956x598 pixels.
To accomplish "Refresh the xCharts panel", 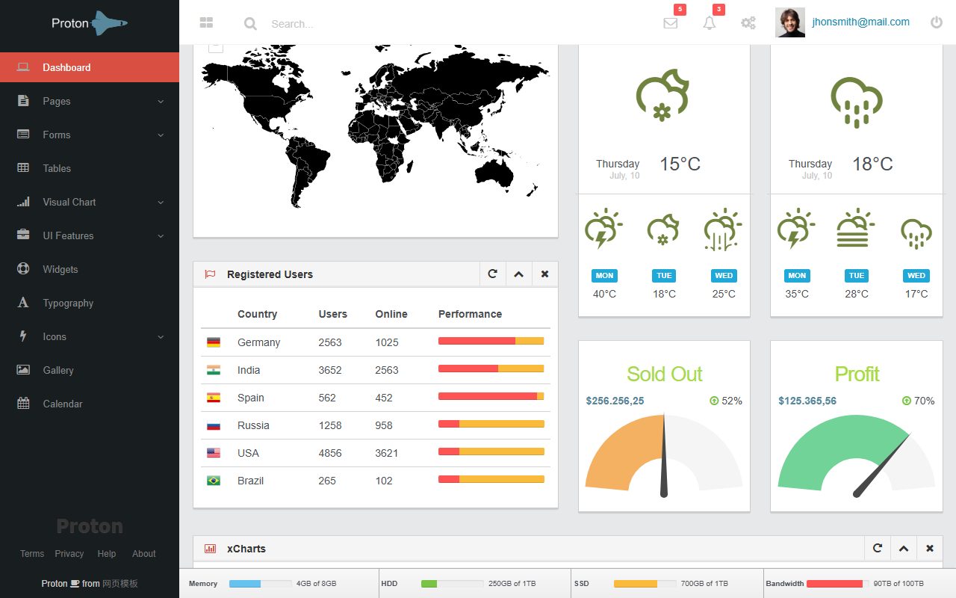I will tap(878, 549).
